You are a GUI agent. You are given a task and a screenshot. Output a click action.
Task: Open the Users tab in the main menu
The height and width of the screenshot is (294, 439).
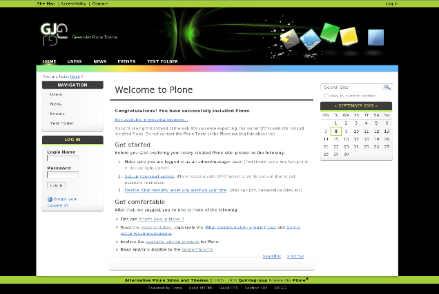pos(75,61)
